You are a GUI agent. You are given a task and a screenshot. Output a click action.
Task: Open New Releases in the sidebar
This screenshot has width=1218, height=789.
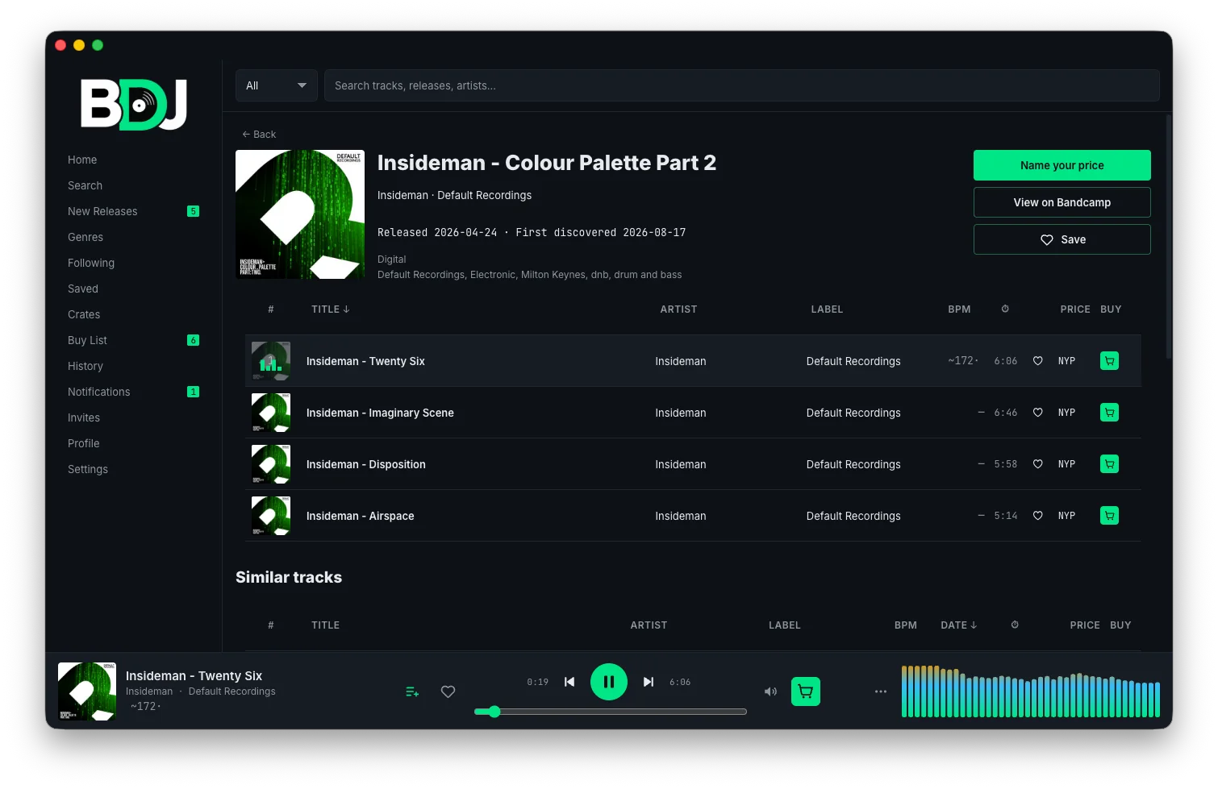(x=102, y=211)
